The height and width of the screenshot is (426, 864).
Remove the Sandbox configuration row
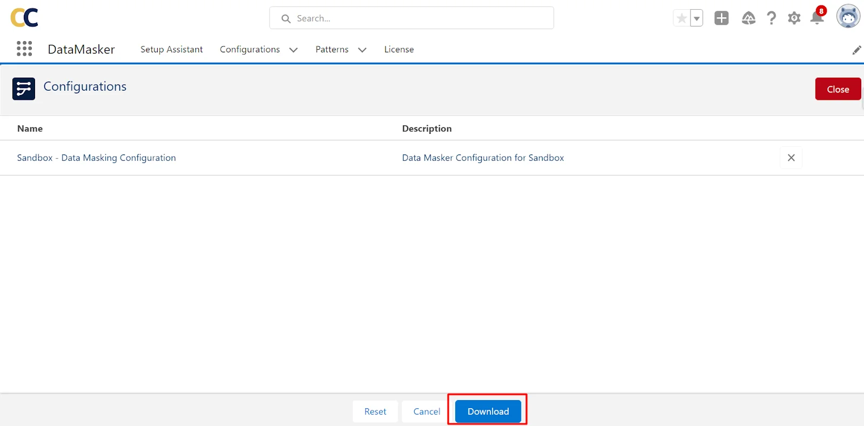[791, 158]
